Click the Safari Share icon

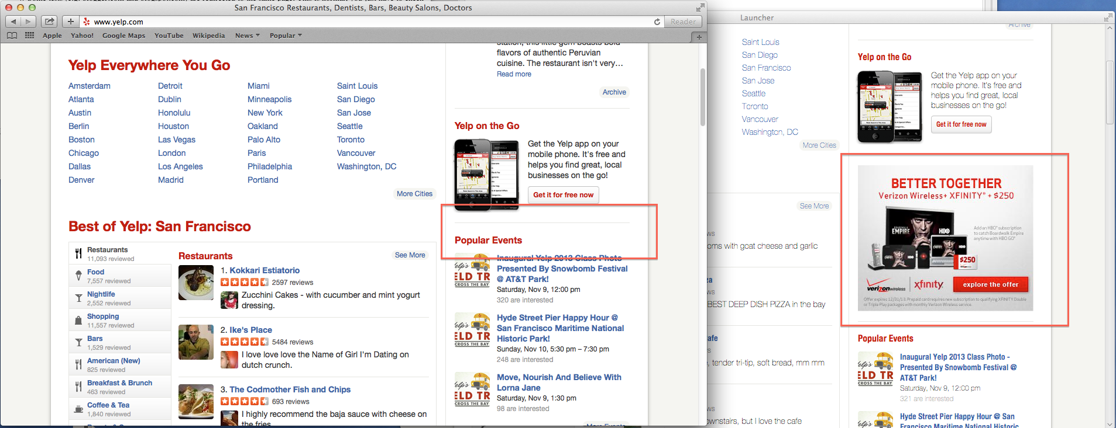pos(50,22)
